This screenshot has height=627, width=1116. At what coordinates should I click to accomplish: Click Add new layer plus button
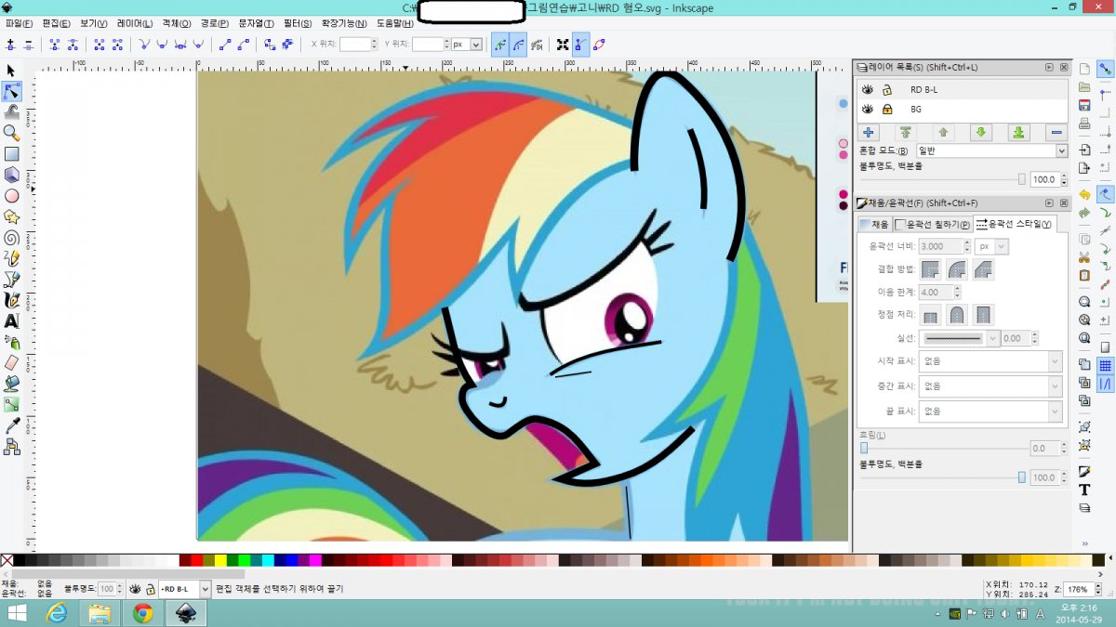[x=868, y=133]
